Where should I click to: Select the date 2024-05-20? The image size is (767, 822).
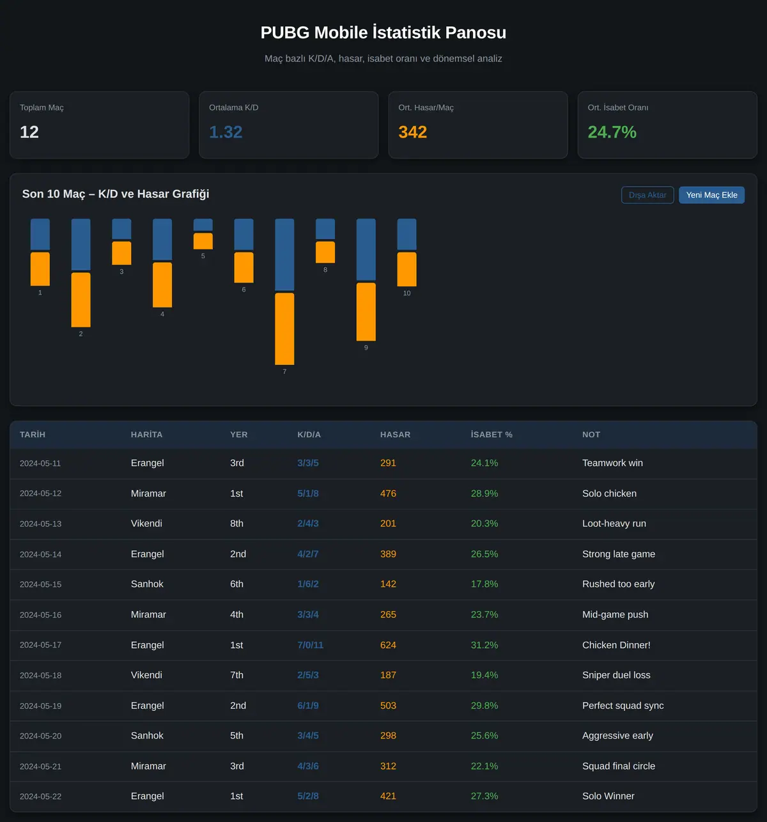click(x=40, y=736)
